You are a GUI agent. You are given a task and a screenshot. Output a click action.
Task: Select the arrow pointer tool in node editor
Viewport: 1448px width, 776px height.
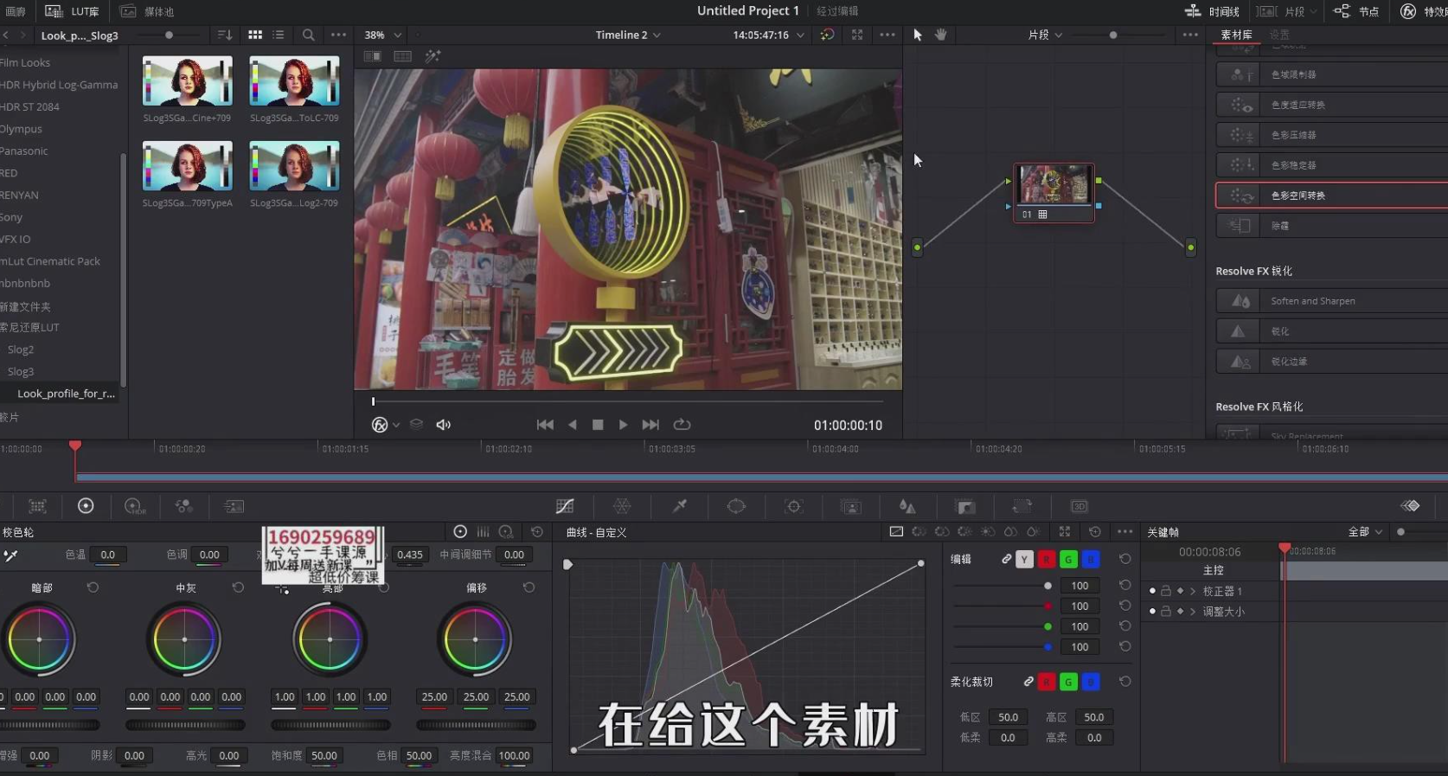click(x=918, y=35)
